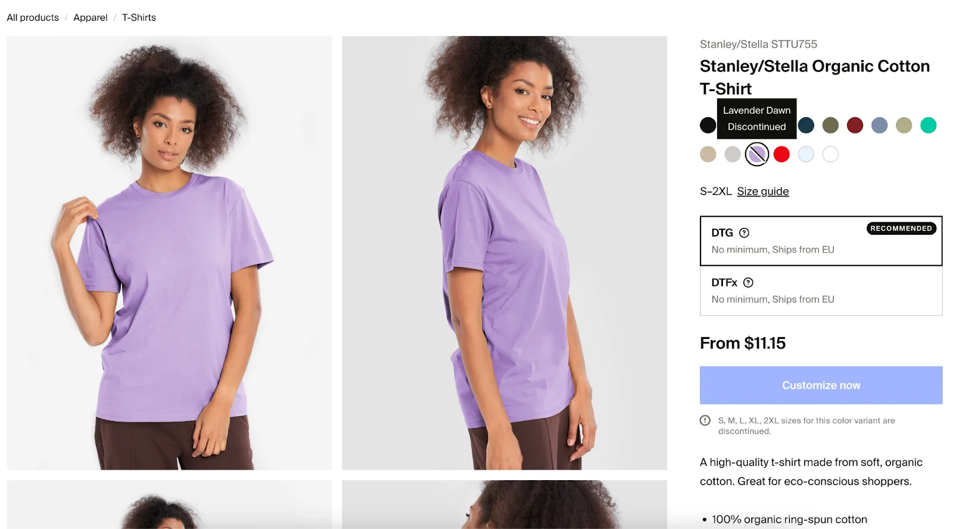Image resolution: width=953 pixels, height=529 pixels.
Task: Choose the DTFx printing technique
Action: (x=821, y=291)
